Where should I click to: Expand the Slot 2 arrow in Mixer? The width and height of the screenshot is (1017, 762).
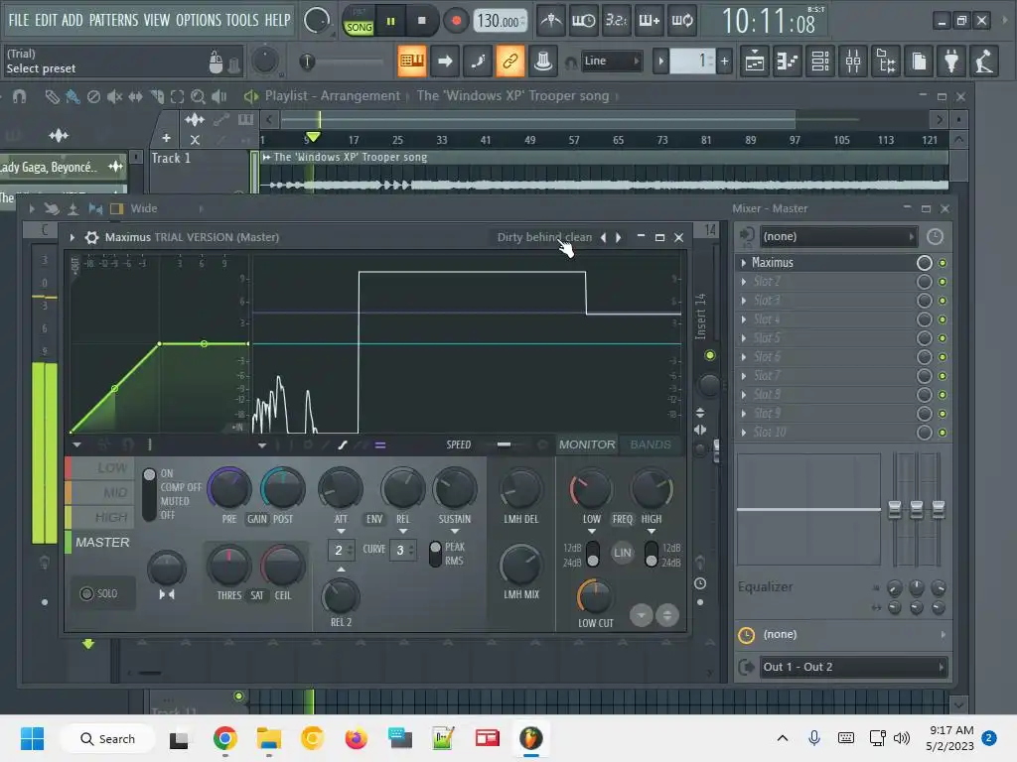click(x=743, y=281)
